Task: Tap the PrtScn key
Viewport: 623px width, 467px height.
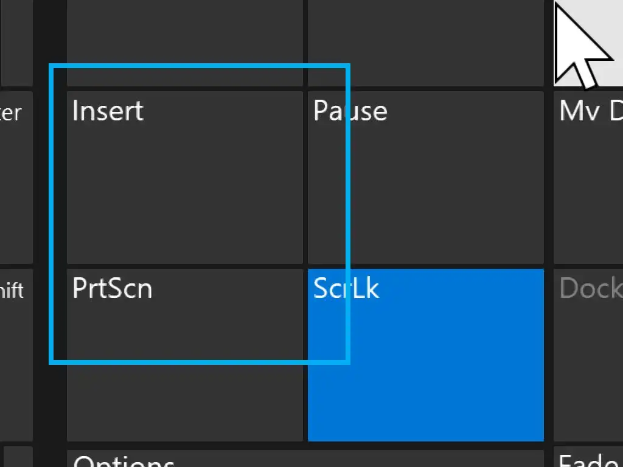Action: 184,355
